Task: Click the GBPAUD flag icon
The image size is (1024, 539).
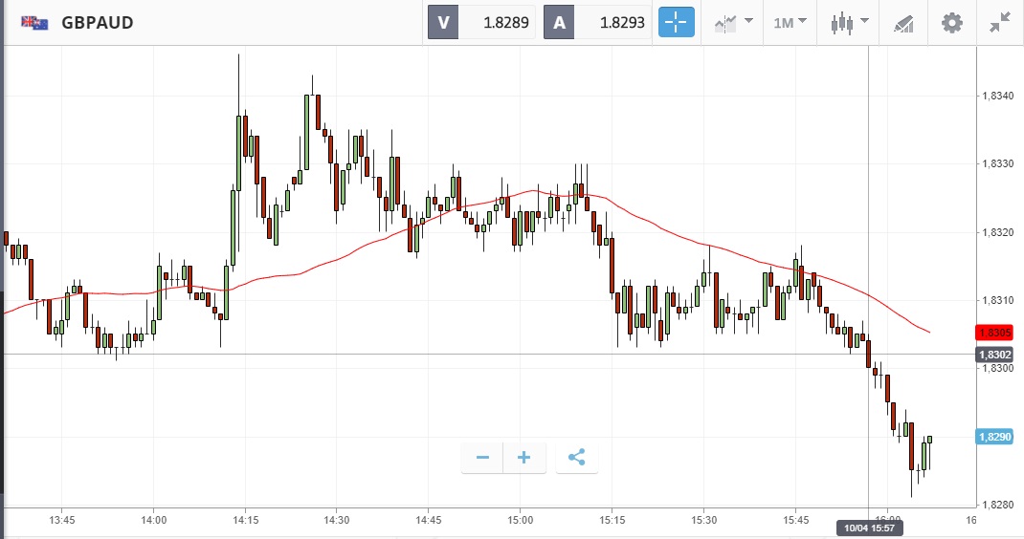Action: click(35, 23)
